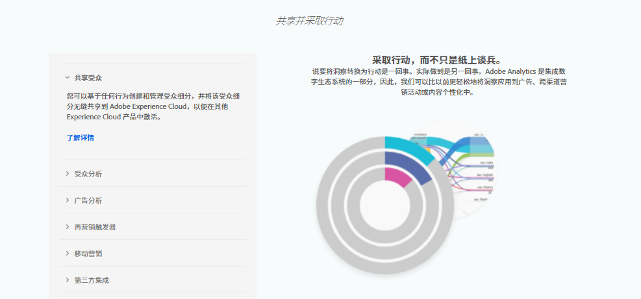This screenshot has width=641, height=299.
Task: Expand the 移动营销 chevron
Action: [68, 253]
